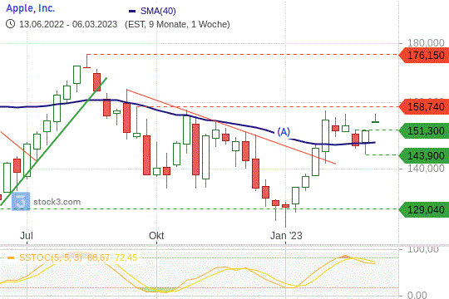Click the 0,00 stochastic axis value
Image resolution: width=449 pixels, height=299 pixels.
click(417, 295)
